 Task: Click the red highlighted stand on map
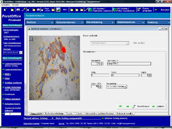[63, 50]
